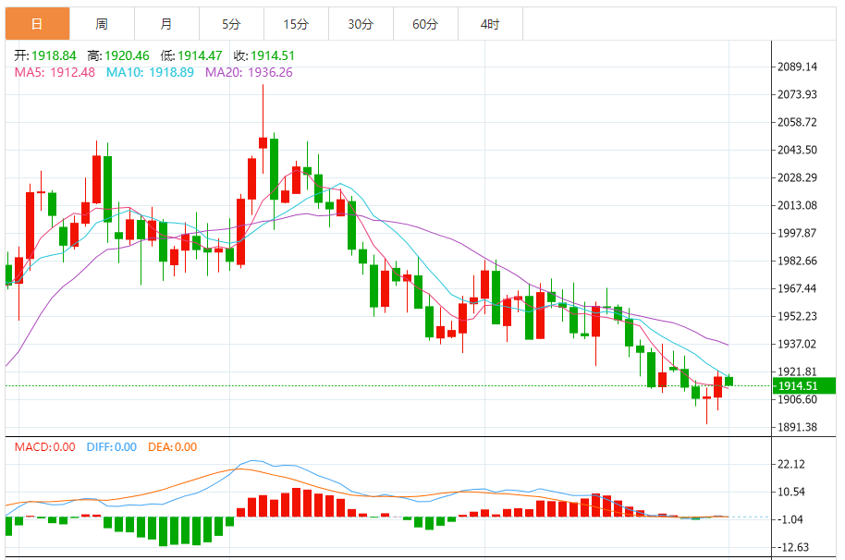Click the 2028.29 price axis label
The image size is (845, 560).
click(x=797, y=177)
